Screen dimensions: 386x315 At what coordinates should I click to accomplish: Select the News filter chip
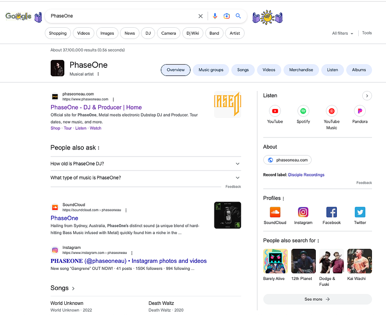pyautogui.click(x=130, y=33)
